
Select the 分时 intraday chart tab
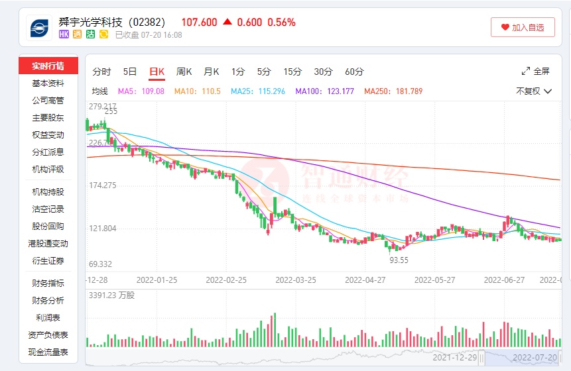[102, 72]
